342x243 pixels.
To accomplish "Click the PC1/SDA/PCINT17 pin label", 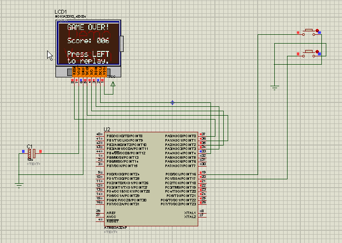I will point(181,178).
